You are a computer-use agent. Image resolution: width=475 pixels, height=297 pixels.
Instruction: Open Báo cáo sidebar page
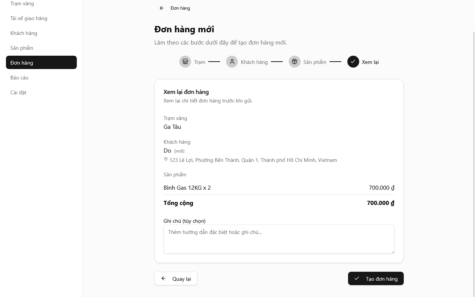20,78
